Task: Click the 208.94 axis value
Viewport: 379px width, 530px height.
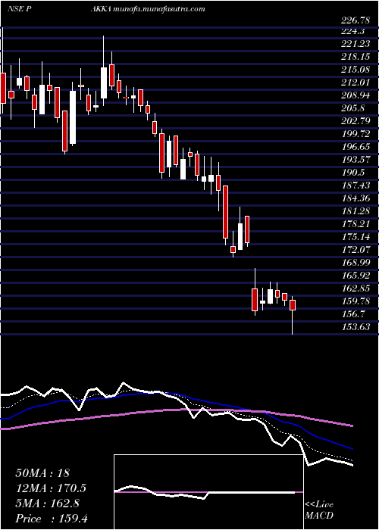Action: pyautogui.click(x=355, y=95)
